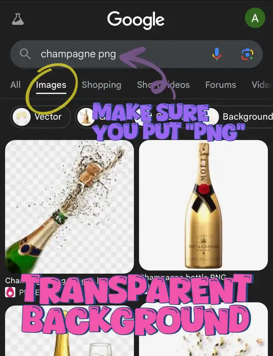Click the Google logo
Screen dimensions: 273x356
[x=136, y=20]
